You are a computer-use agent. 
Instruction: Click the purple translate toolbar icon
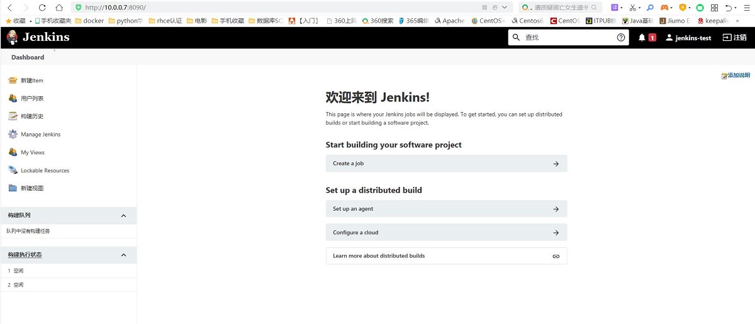coord(615,8)
